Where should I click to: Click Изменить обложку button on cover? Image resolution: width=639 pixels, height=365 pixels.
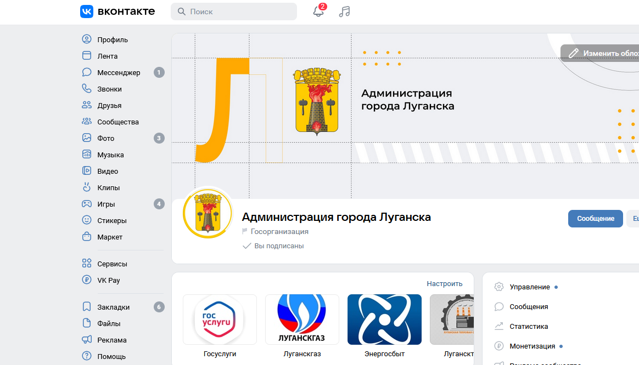[600, 53]
